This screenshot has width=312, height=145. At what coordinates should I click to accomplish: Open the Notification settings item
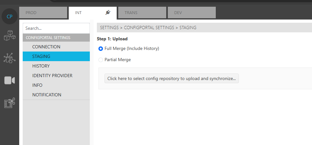47,95
